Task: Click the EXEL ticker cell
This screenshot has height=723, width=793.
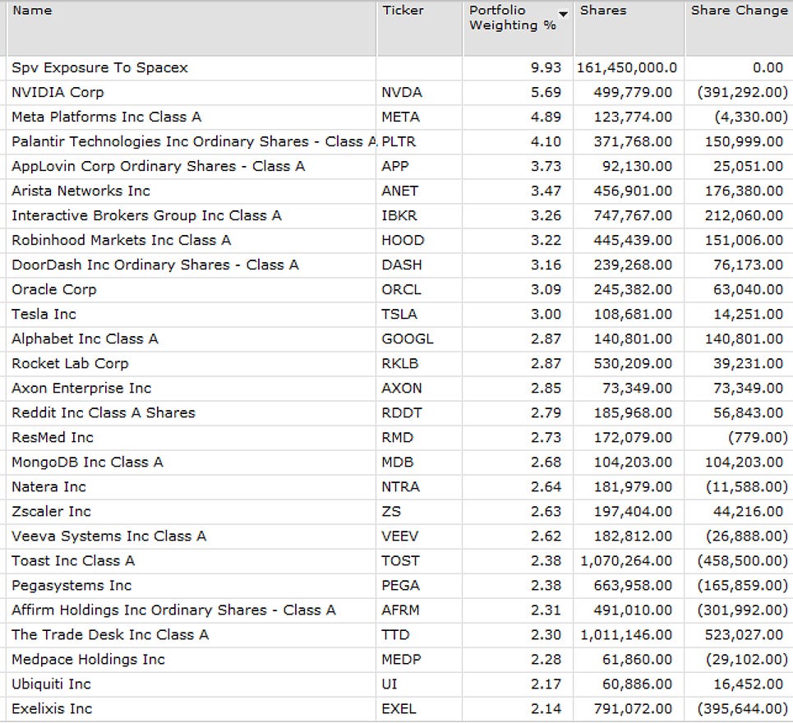Action: (399, 709)
